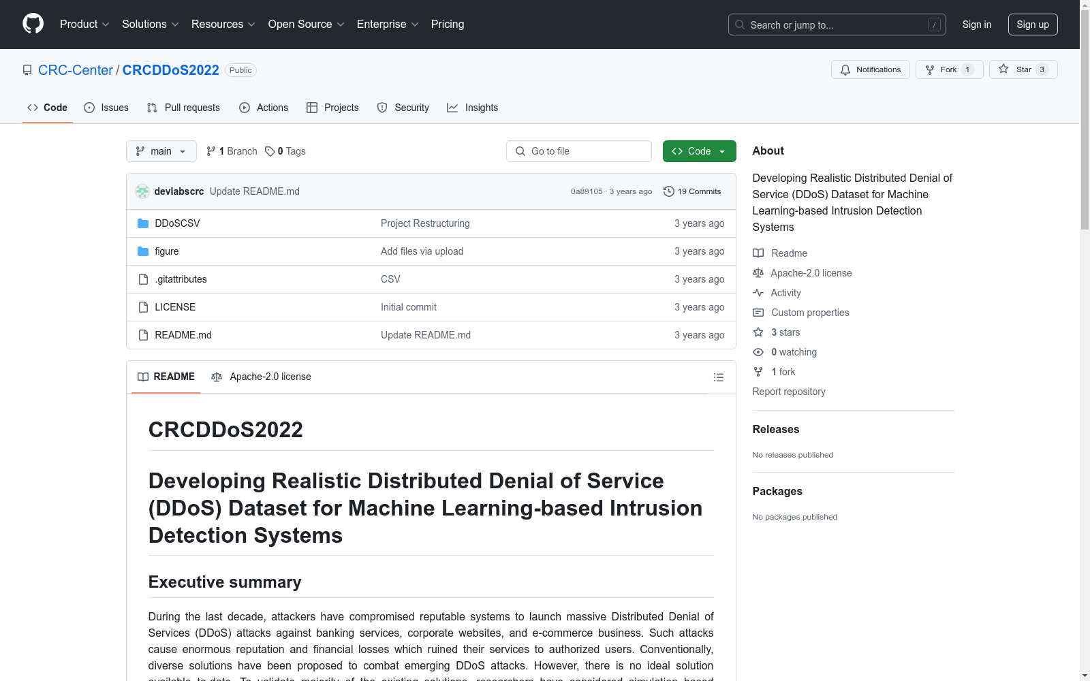Switch to the Apache-2.0 license tab
Screen dimensions: 1090x681
(261, 377)
